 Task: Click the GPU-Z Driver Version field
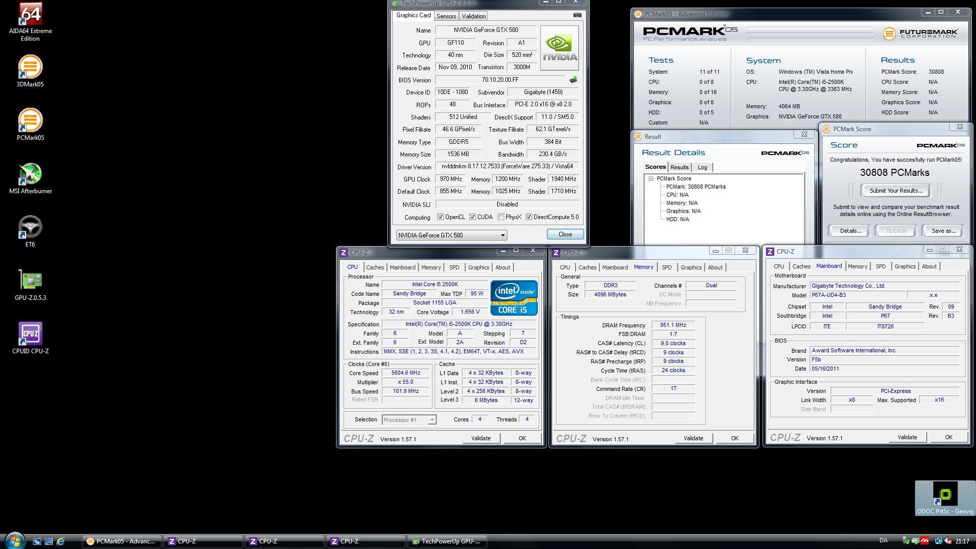(x=507, y=167)
